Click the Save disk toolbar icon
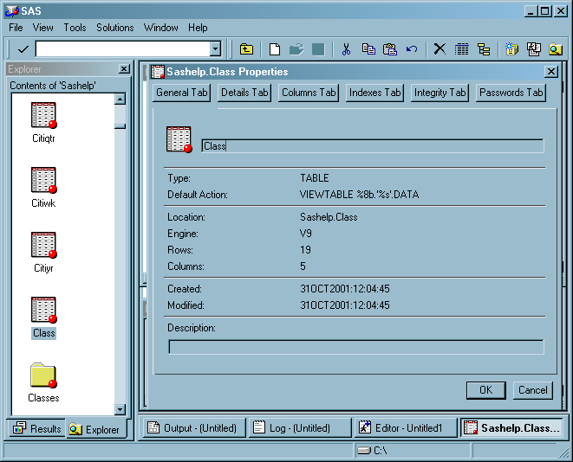 coord(318,48)
